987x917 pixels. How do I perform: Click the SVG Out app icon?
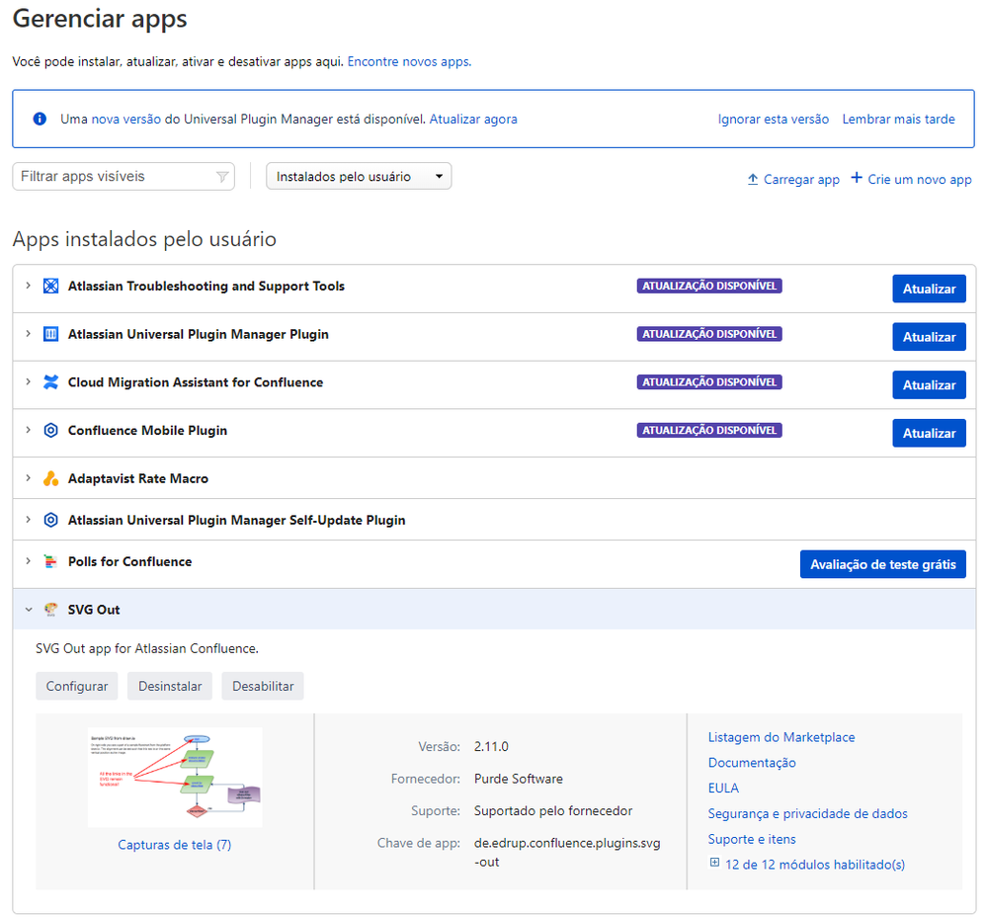pyautogui.click(x=50, y=610)
